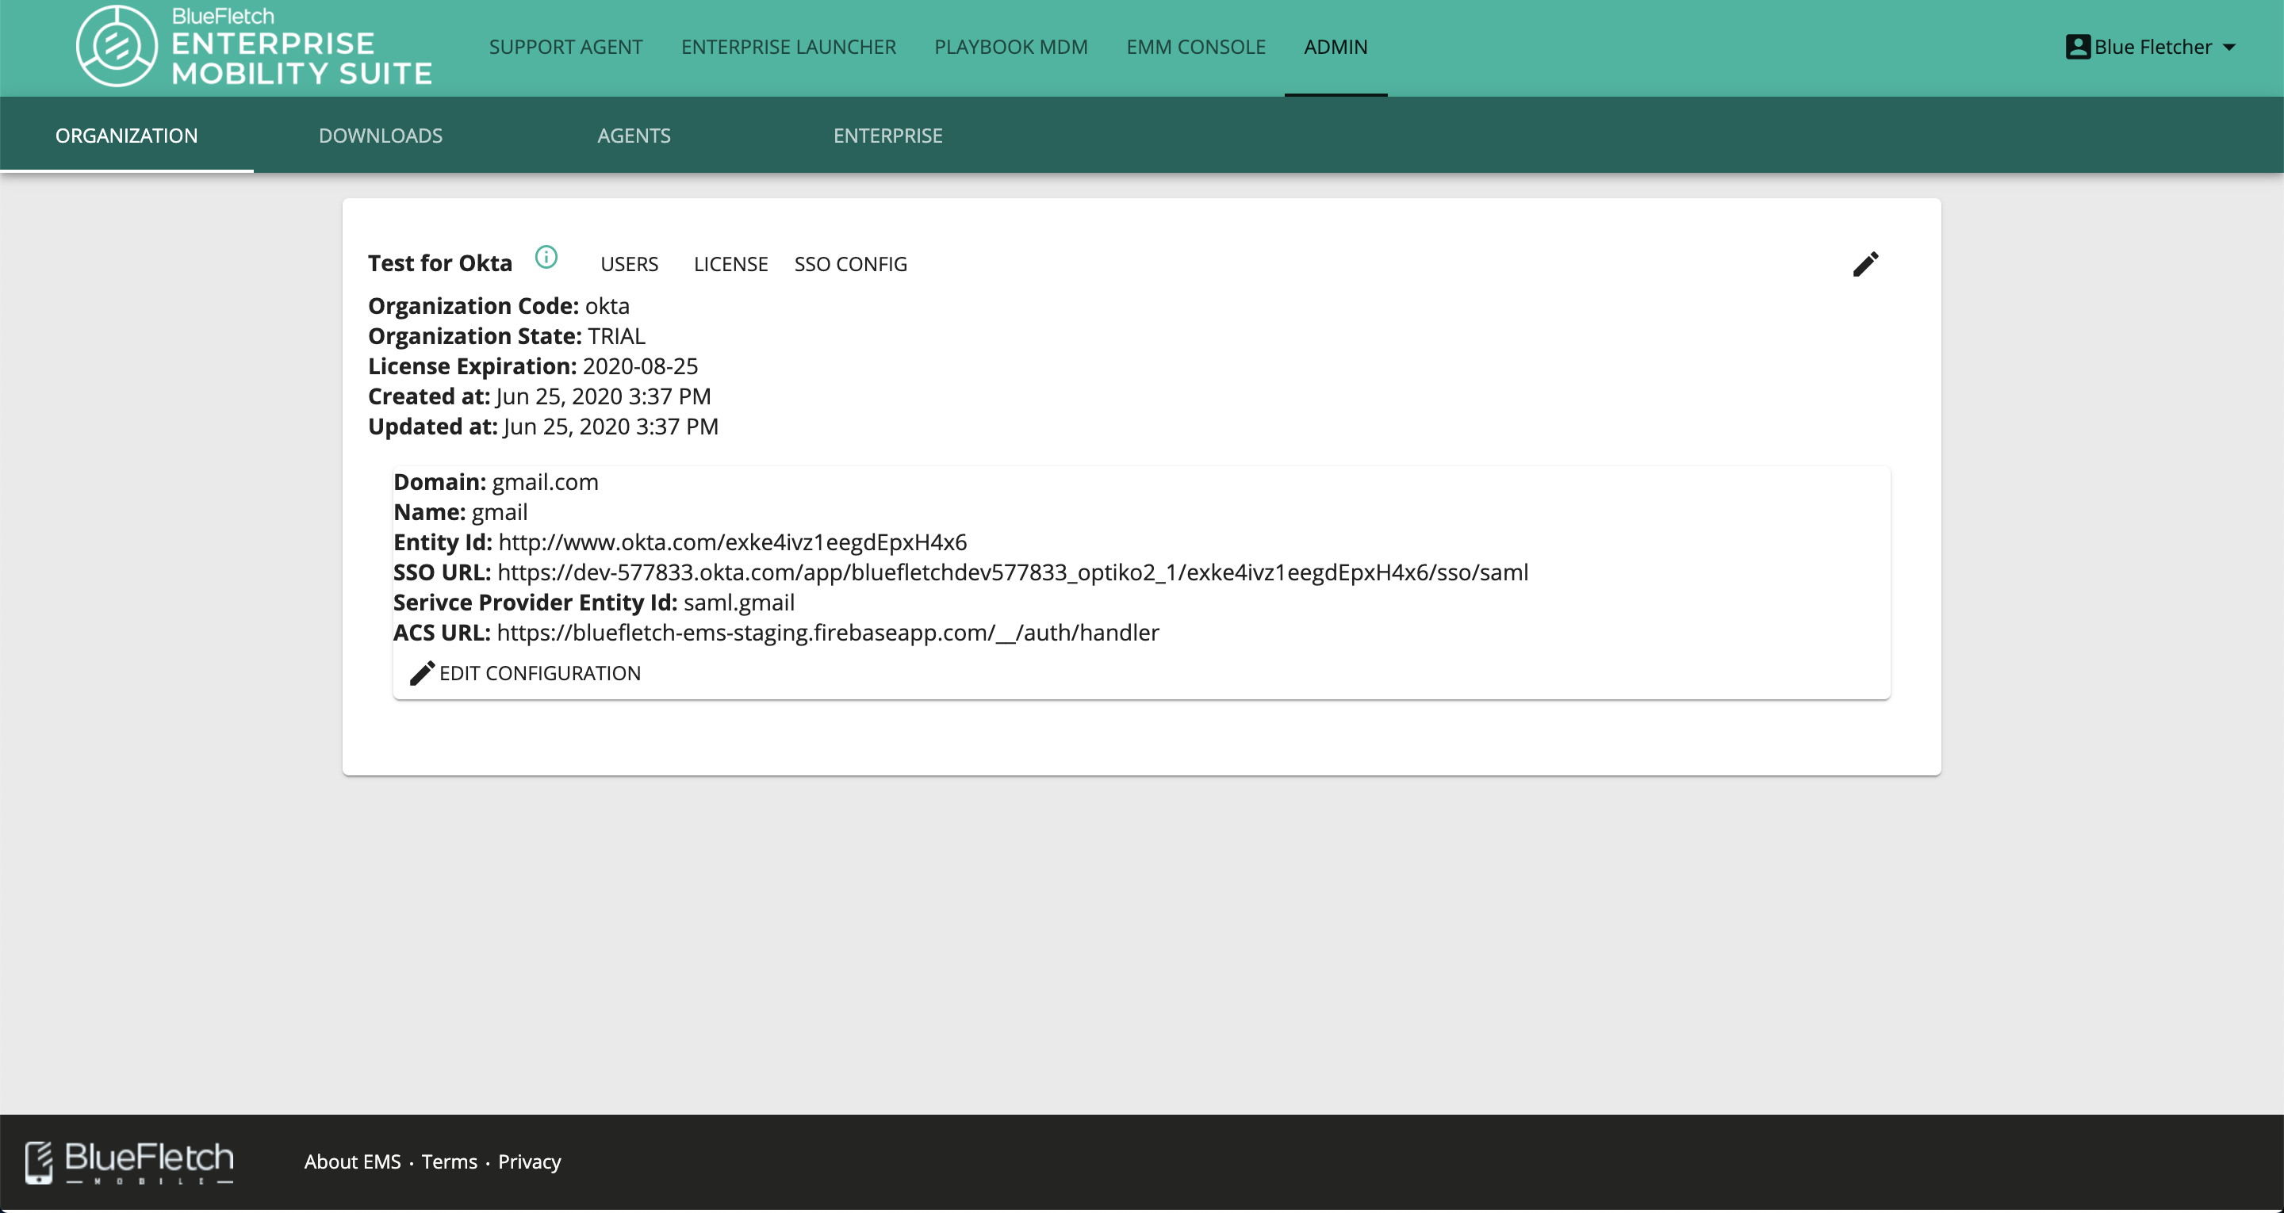Click the Updated at timestamp line
The height and width of the screenshot is (1213, 2284).
542,427
